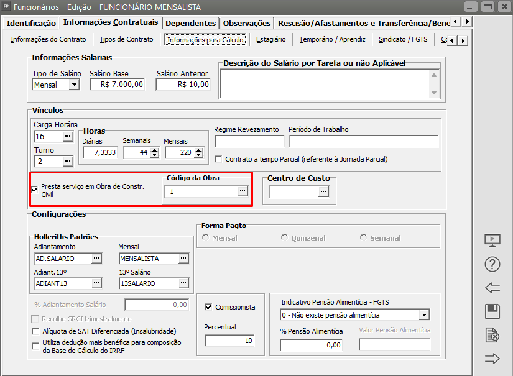This screenshot has height=376, width=513.
Task: Uncheck Presta serviço em Obra de Constr. Civil
Action: pos(35,190)
